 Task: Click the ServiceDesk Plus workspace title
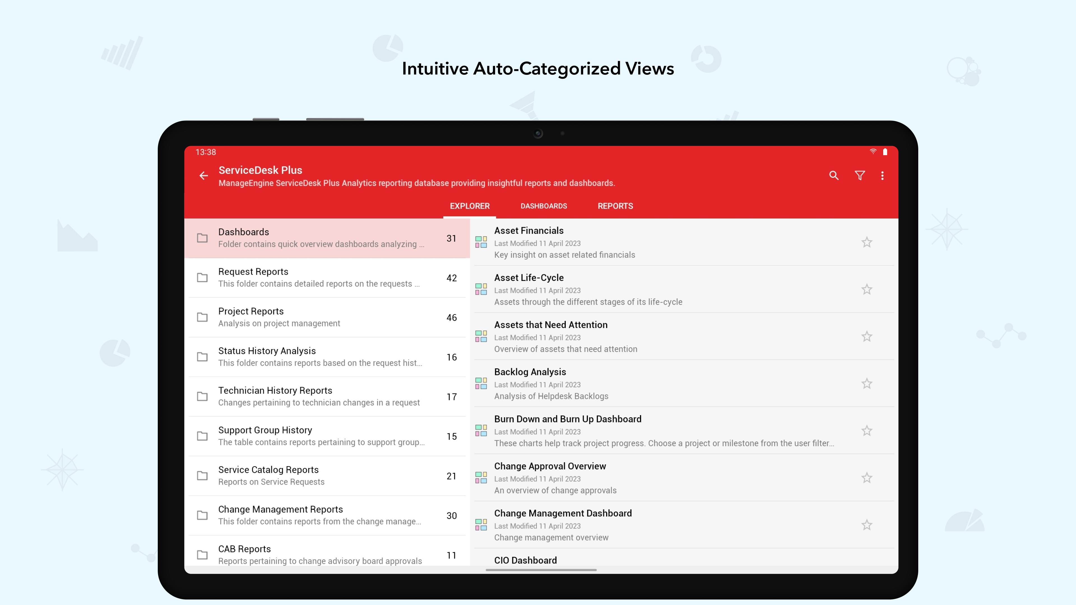[260, 170]
